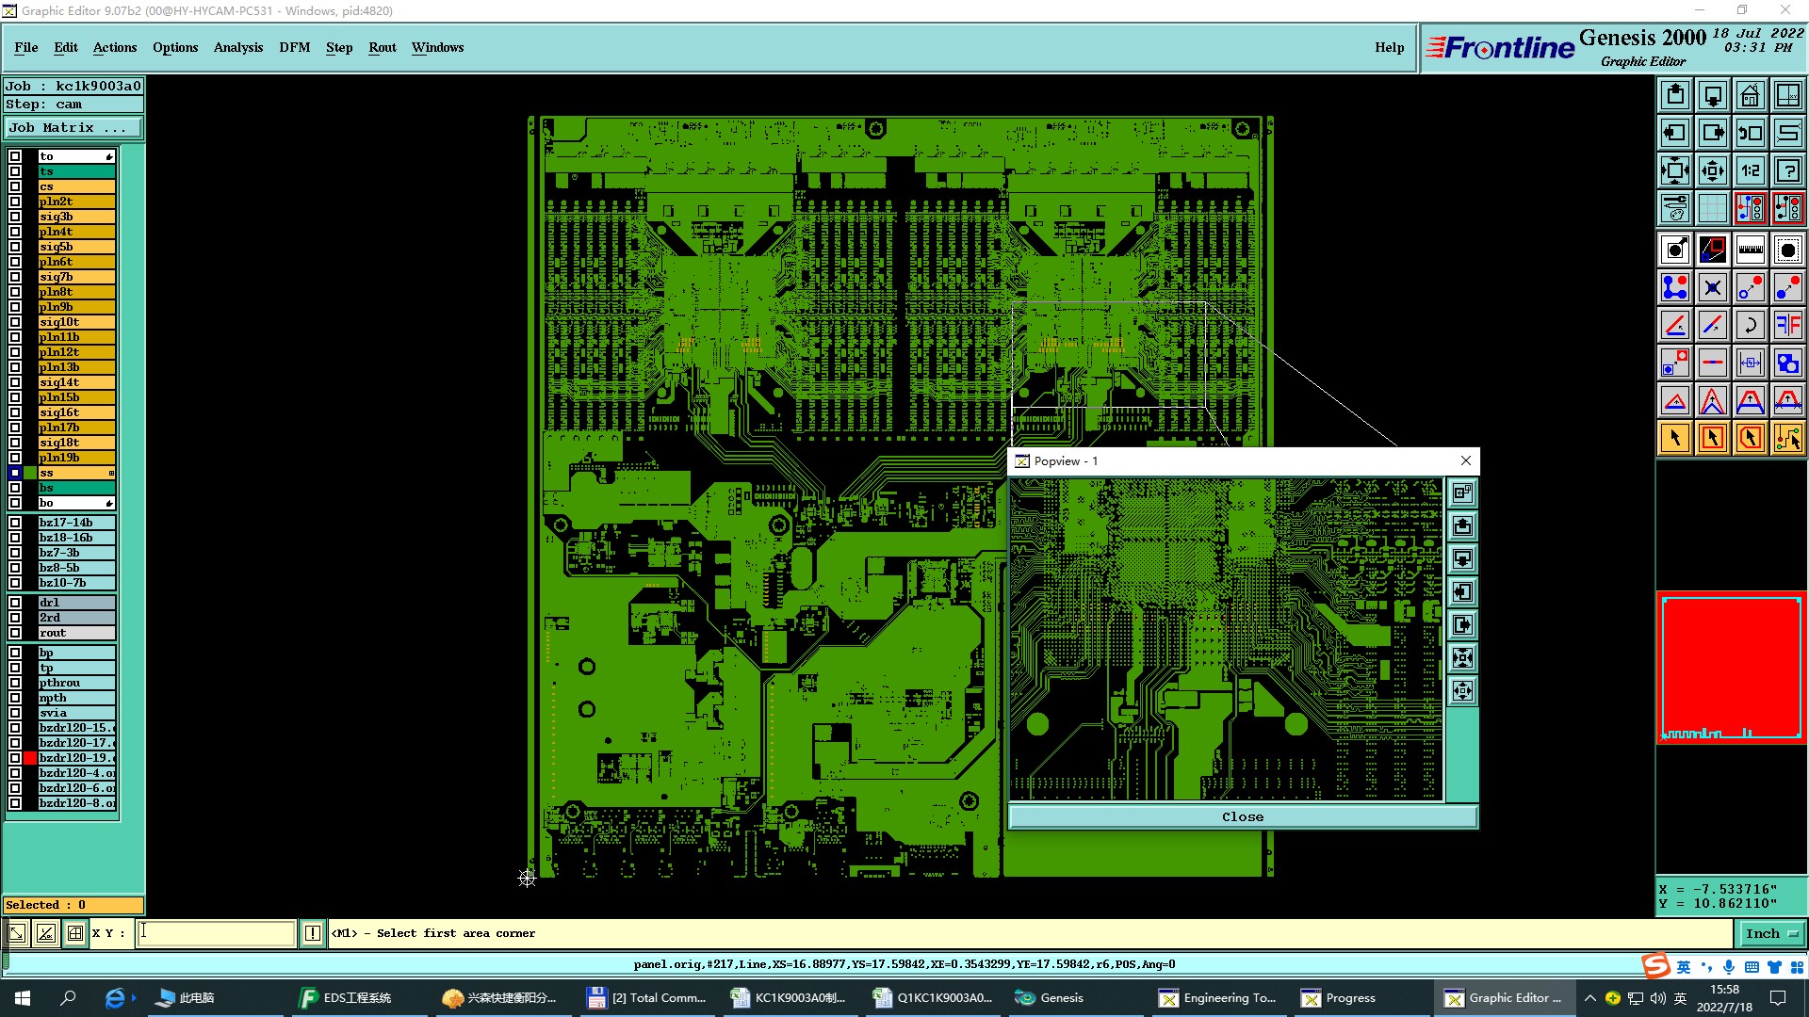Click the question mark help icon
Viewport: 1809px width, 1017px height.
point(1787,170)
